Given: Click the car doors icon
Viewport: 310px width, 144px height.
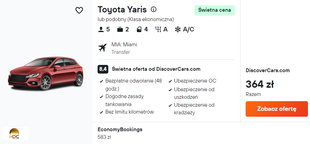Looking at the screenshot, I should pos(139,29).
